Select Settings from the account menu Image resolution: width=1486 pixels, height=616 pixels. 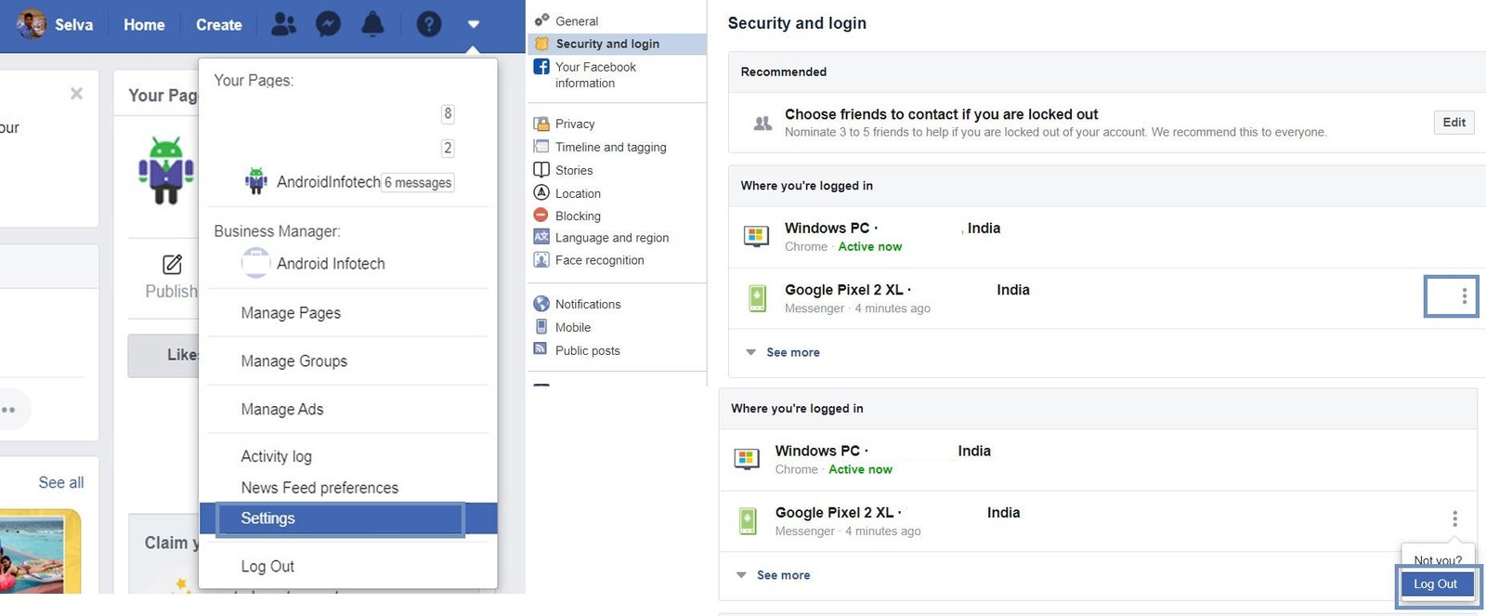coord(267,518)
